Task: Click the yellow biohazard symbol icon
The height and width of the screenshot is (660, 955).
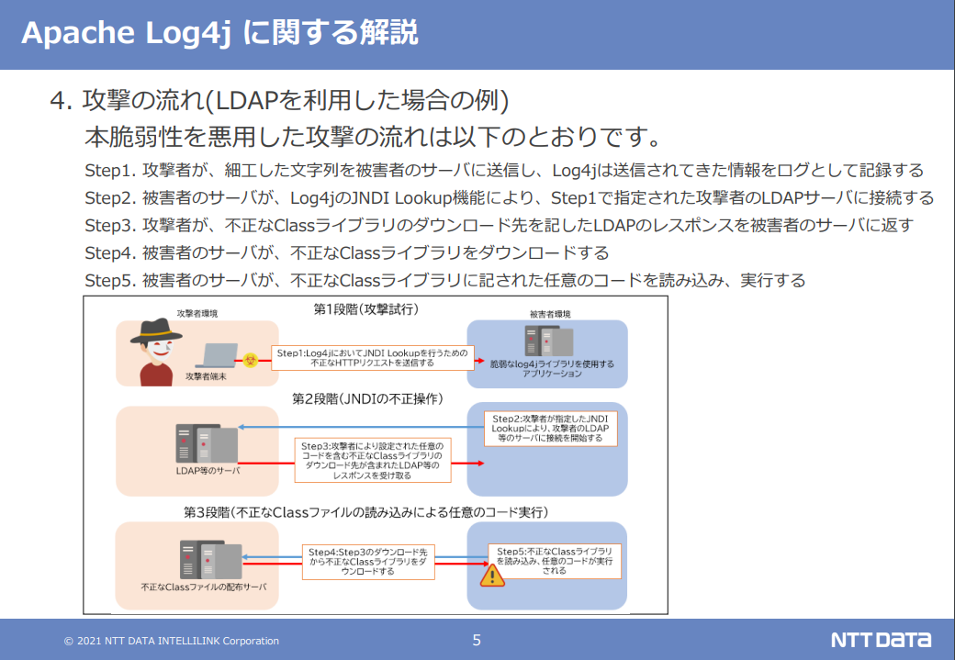Action: (x=251, y=361)
